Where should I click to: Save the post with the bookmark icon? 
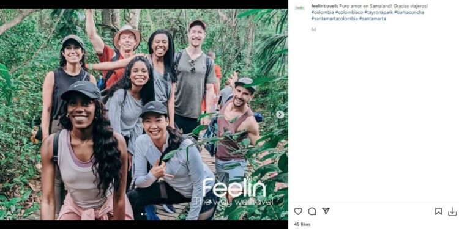click(438, 211)
